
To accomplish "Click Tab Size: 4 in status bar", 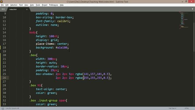I will point(172,108).
